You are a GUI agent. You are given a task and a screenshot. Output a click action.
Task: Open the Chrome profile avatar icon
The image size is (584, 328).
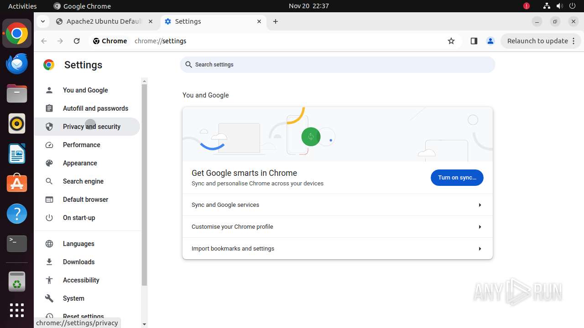490,41
